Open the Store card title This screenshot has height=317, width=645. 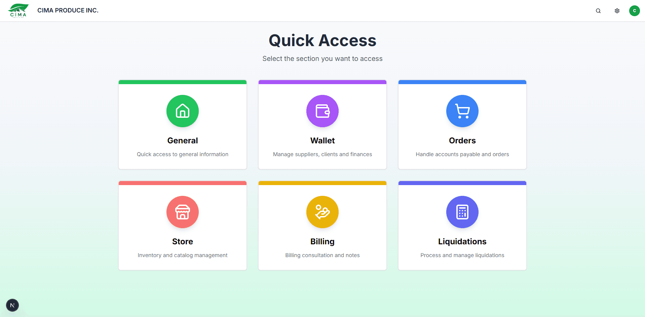tap(183, 242)
